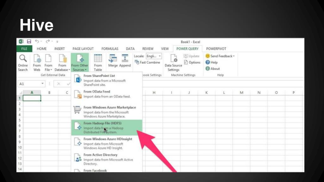The image size is (324, 182).
Task: Switch to the PAGE LAYOUT tab
Action: (83, 49)
